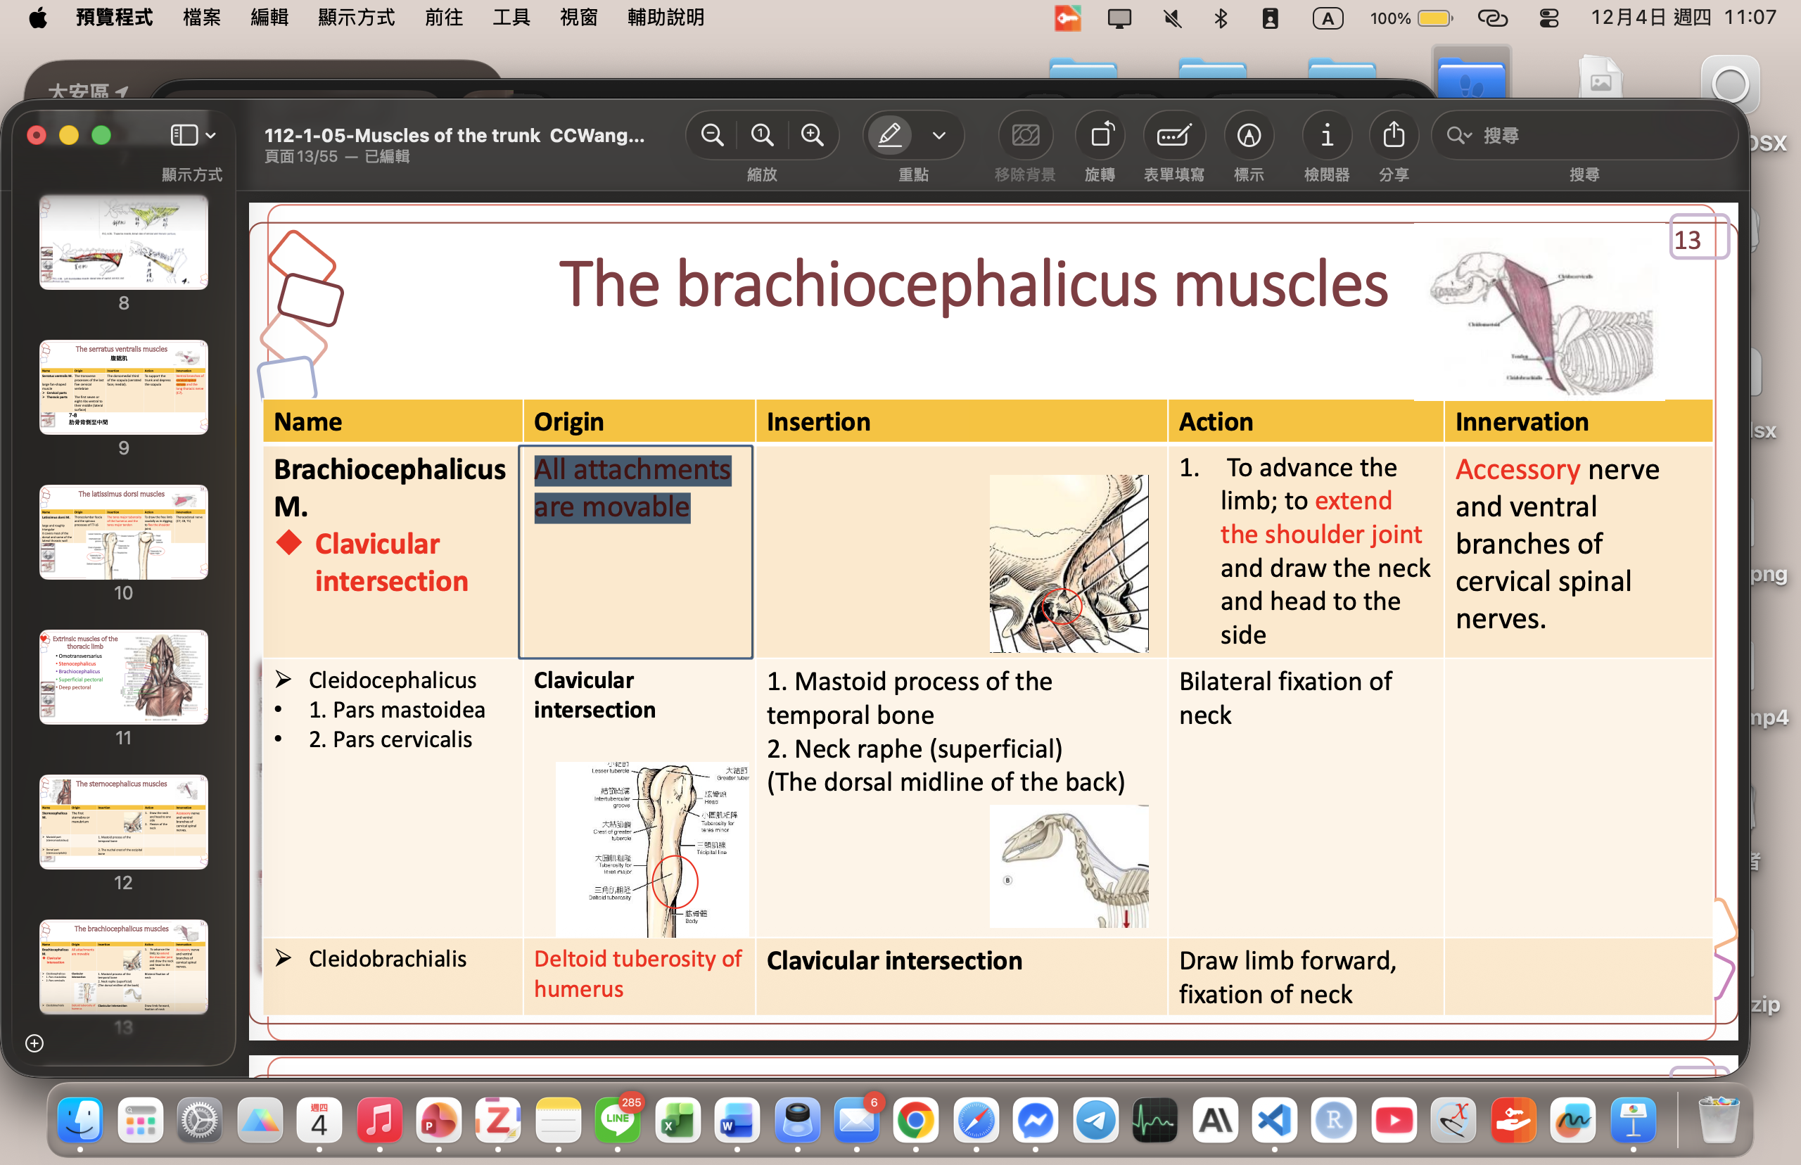Image resolution: width=1801 pixels, height=1165 pixels.
Task: Open the 工具 menu
Action: click(511, 18)
